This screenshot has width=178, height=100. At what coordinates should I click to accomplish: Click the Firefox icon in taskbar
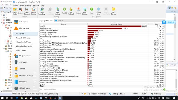pyautogui.click(x=50, y=98)
